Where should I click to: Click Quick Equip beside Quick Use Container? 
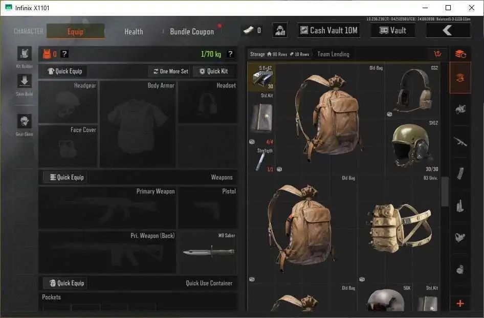click(65, 283)
